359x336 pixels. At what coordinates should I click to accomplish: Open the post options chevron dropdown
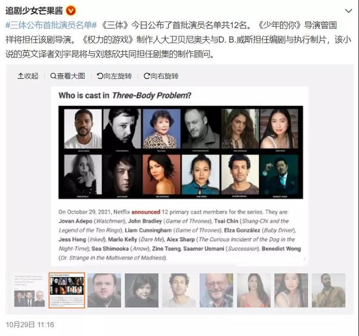348,11
